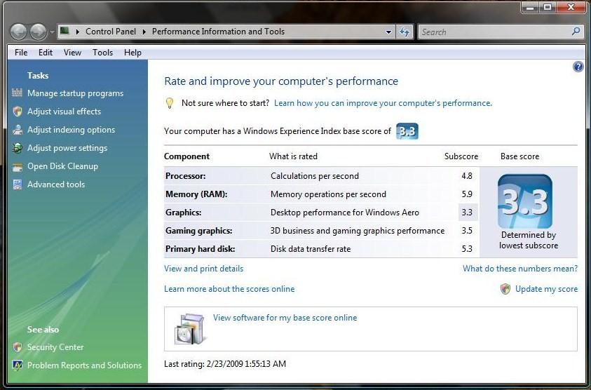Click the Refresh button next to the address bar
Image resolution: width=591 pixels, height=390 pixels.
pos(405,32)
